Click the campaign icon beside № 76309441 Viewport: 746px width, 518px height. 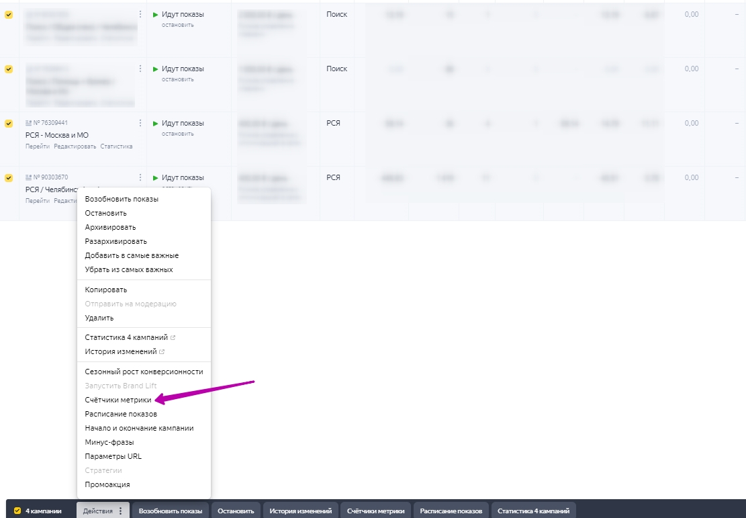pos(28,123)
